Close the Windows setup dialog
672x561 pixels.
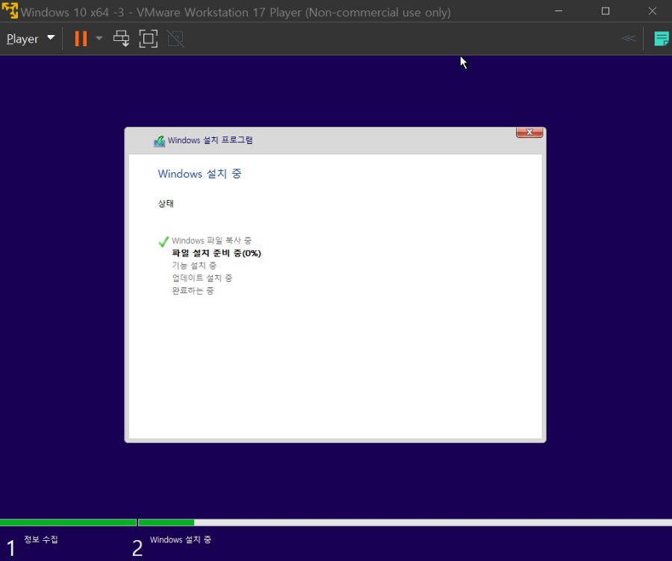[529, 132]
